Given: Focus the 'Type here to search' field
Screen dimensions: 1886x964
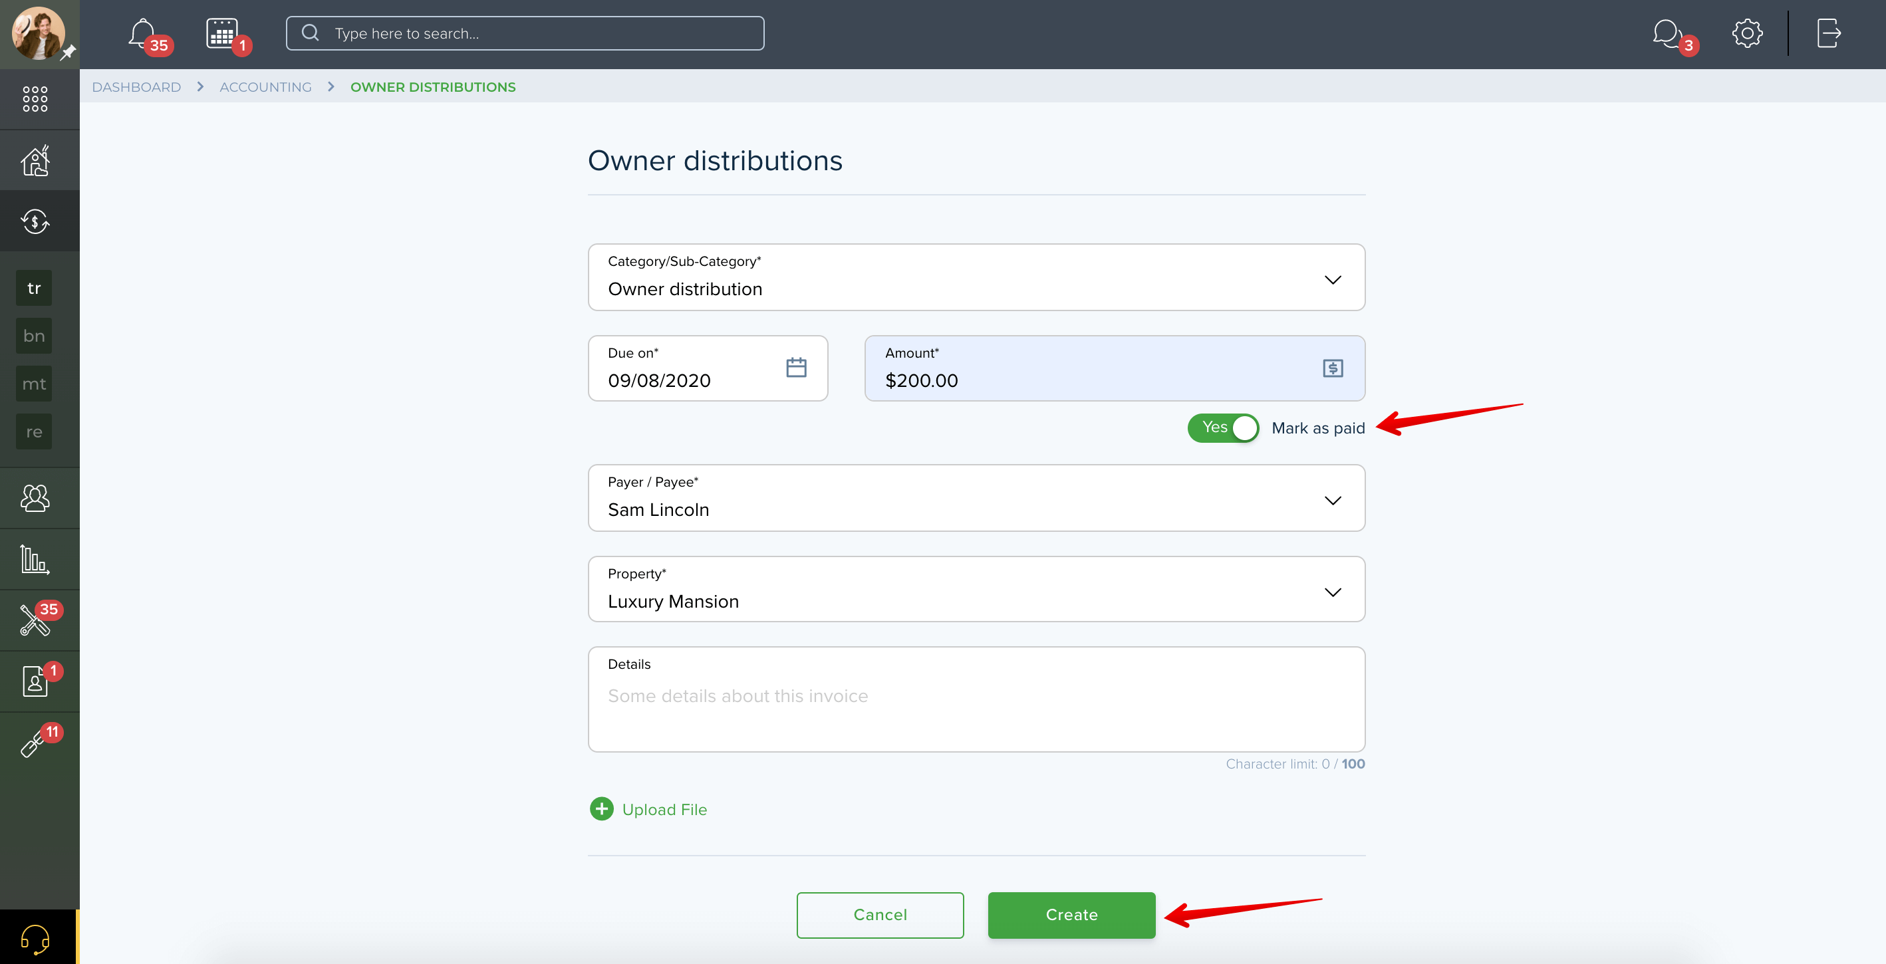Looking at the screenshot, I should click(525, 34).
